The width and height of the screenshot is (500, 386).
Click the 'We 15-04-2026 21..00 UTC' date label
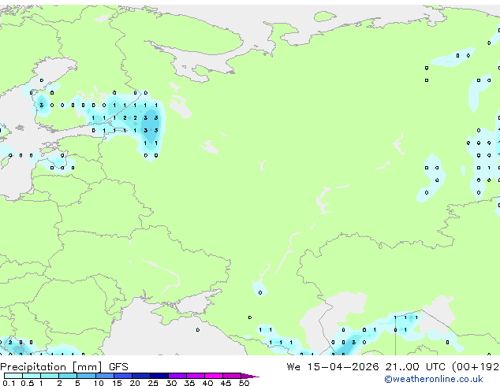point(366,366)
